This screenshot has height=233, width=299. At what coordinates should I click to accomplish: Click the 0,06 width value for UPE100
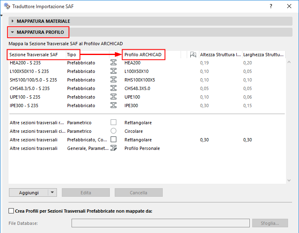pyautogui.click(x=247, y=97)
